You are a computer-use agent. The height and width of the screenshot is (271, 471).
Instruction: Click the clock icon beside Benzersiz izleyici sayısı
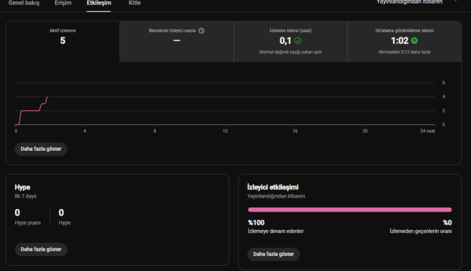(201, 31)
